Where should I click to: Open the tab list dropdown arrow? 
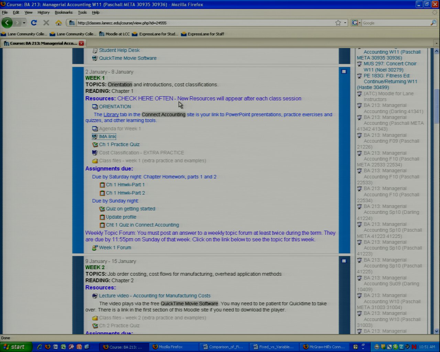(x=436, y=43)
